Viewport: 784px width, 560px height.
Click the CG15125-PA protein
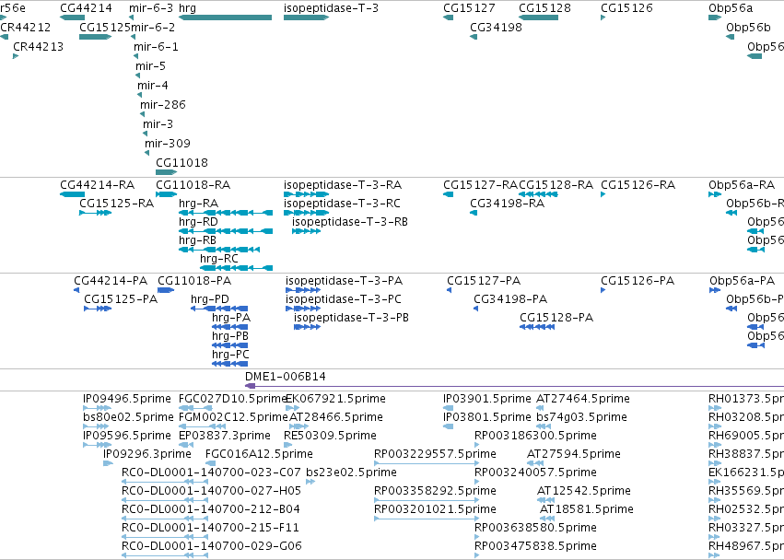click(x=98, y=309)
